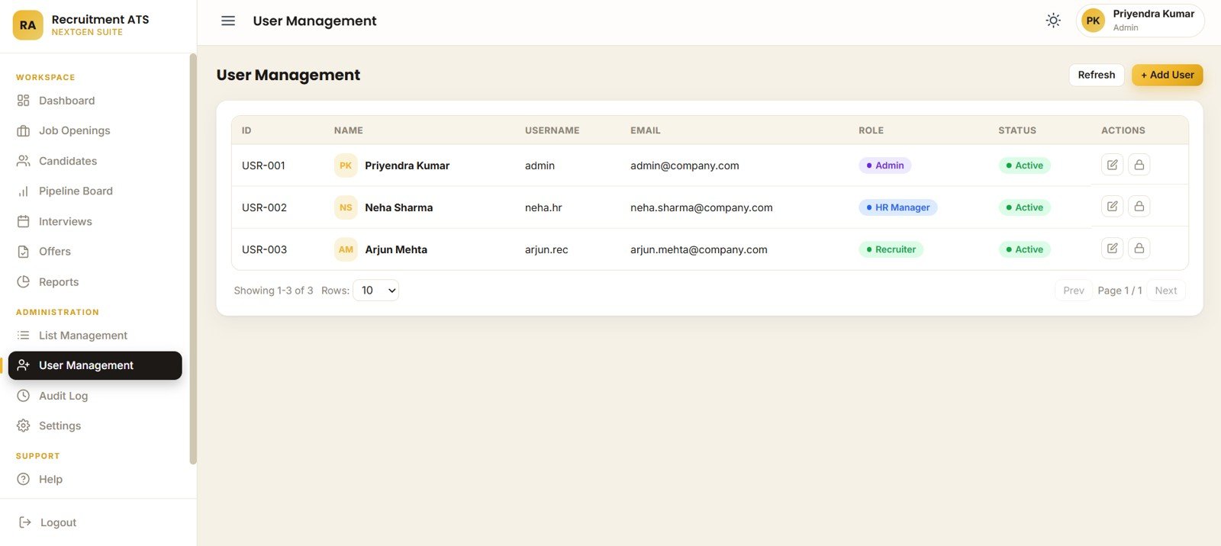
Task: Click the Admin role badge
Action: point(885,165)
